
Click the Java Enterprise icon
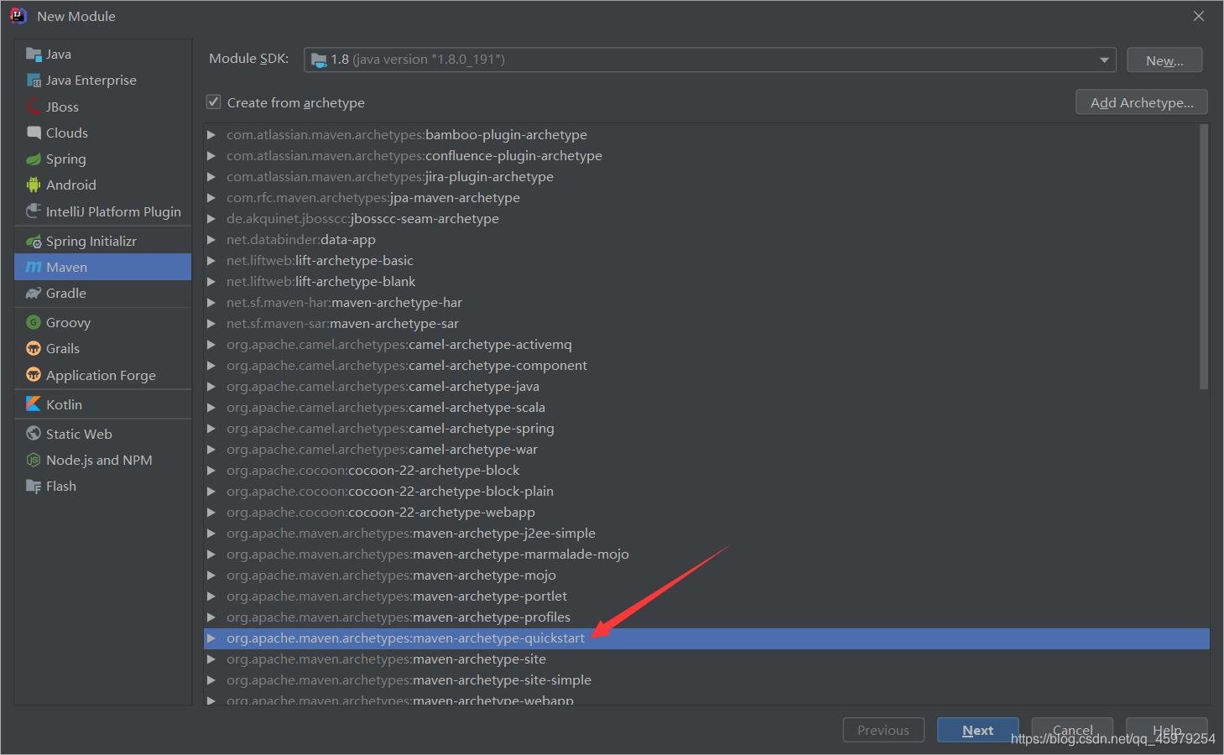point(34,81)
